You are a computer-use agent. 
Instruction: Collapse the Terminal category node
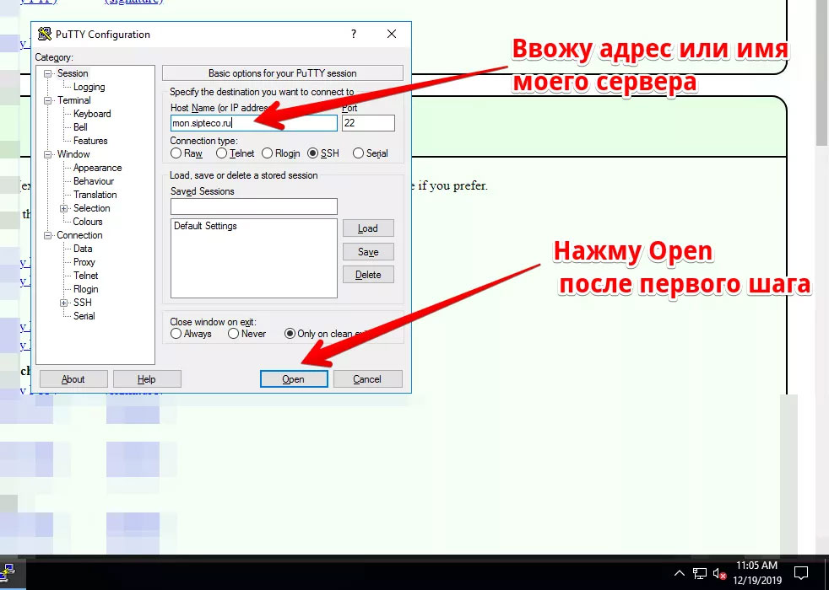49,100
